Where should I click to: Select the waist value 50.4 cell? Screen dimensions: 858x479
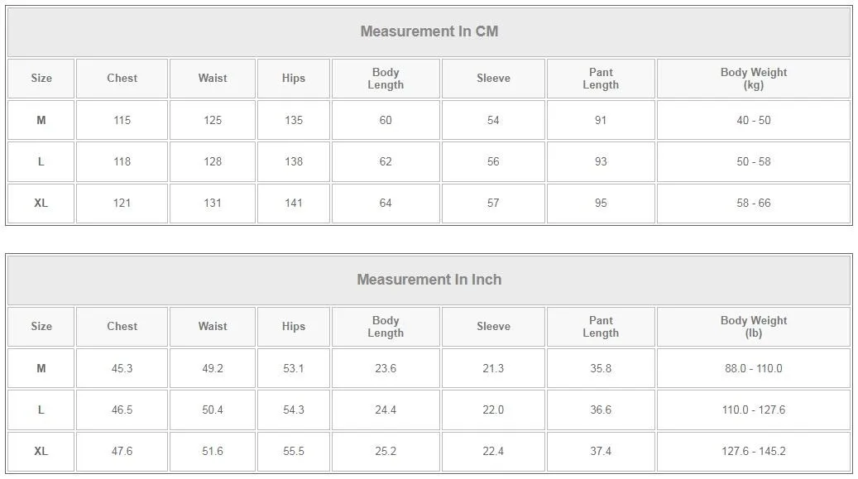[213, 410]
